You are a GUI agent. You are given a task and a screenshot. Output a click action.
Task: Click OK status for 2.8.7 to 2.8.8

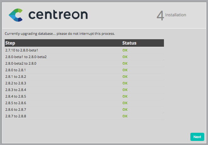tap(125, 116)
